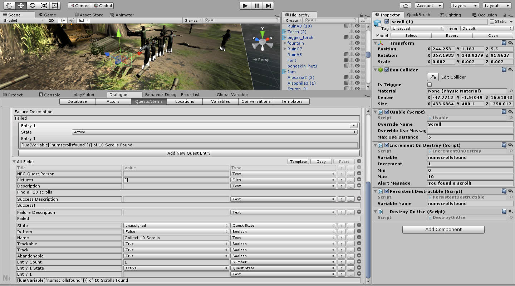Click Add New Quest Entry button
Image resolution: width=515 pixels, height=286 pixels.
pyautogui.click(x=189, y=153)
